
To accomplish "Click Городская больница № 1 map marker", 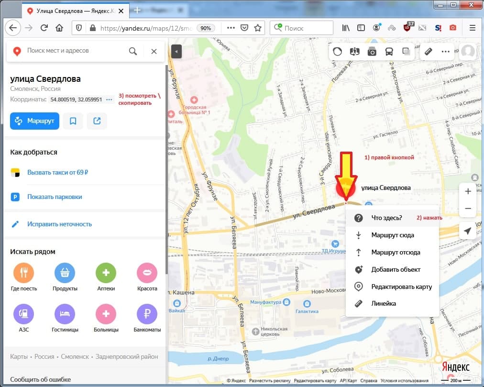I will [x=194, y=100].
